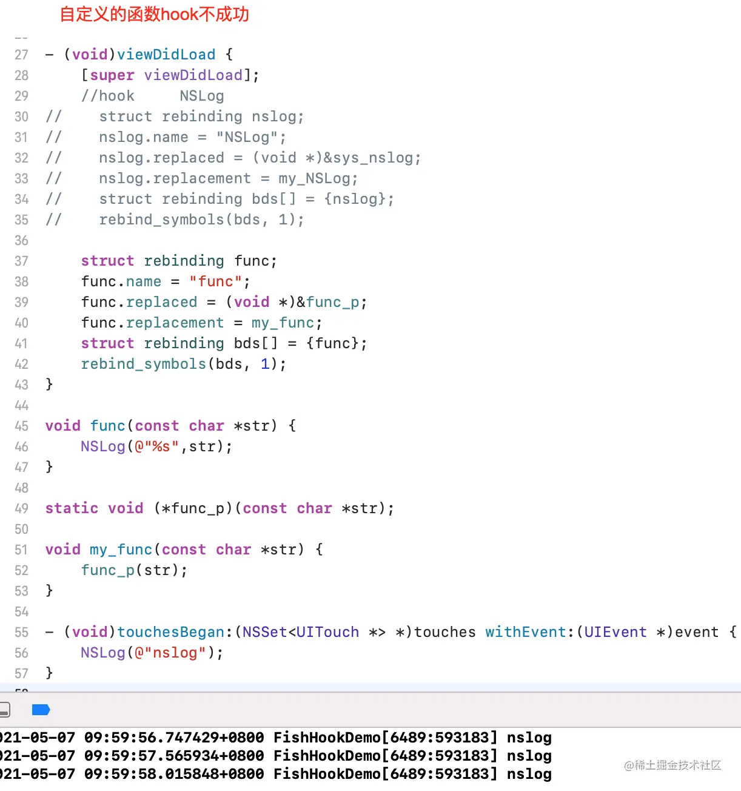The height and width of the screenshot is (791, 741).
Task: Click '(*func_p)' pointer declaration on line 49
Action: pyautogui.click(x=193, y=508)
